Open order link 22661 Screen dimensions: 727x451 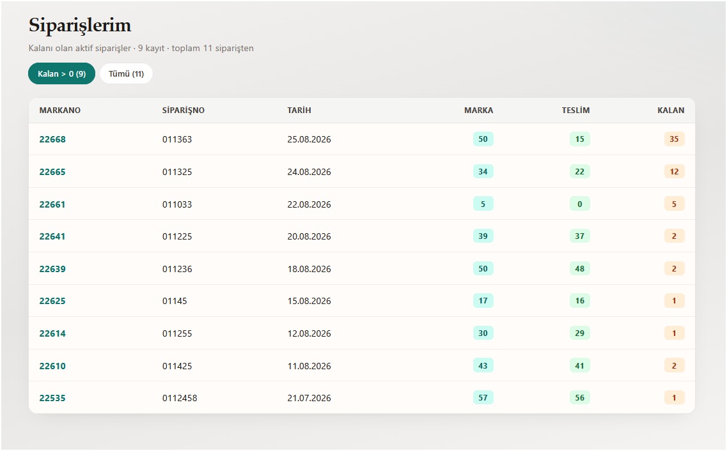(52, 204)
